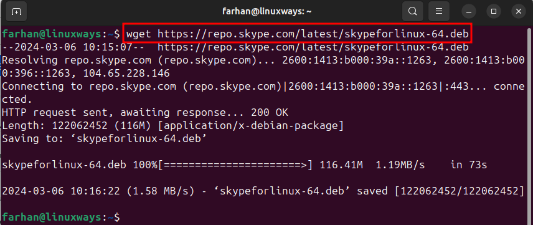Click the Saving to: skypeforlinux-64.deb line
This screenshot has height=225, width=533.
[104, 139]
